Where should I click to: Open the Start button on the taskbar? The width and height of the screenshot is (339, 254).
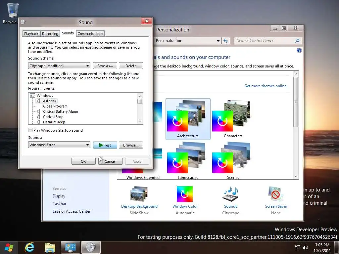coord(9,247)
